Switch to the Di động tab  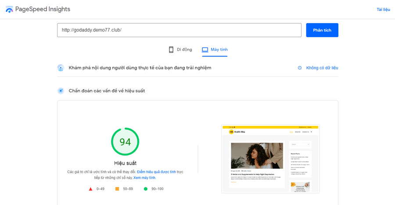pos(180,50)
